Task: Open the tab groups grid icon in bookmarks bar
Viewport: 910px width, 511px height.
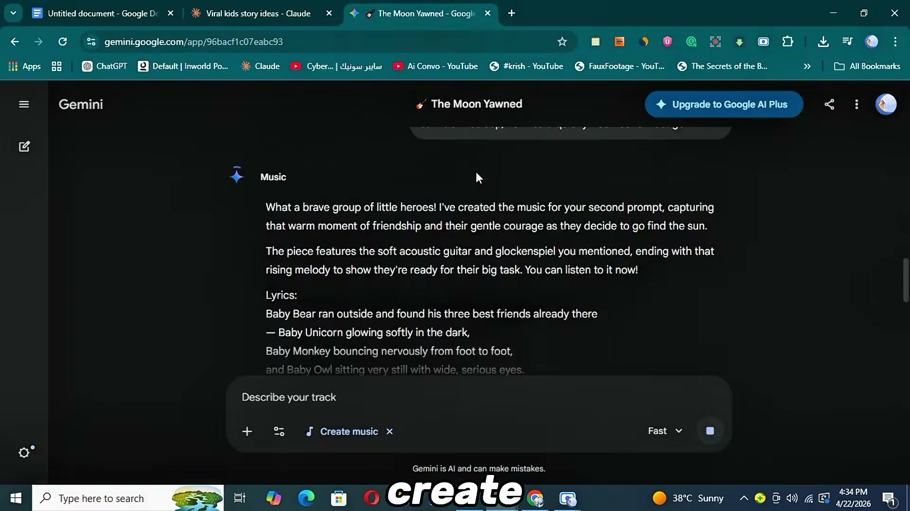Action: 56,66
